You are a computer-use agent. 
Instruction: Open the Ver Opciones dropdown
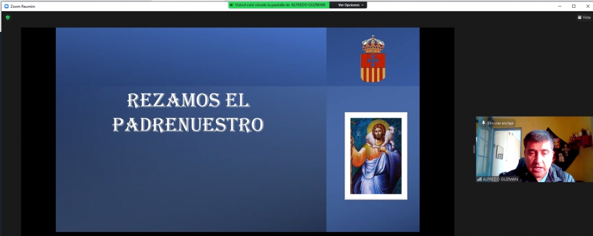(351, 5)
